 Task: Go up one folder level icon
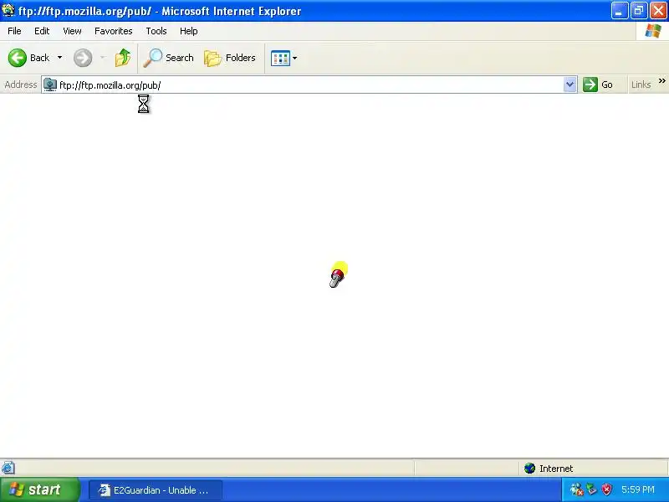[123, 58]
